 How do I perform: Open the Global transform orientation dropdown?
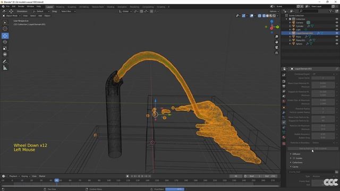[x=125, y=11]
